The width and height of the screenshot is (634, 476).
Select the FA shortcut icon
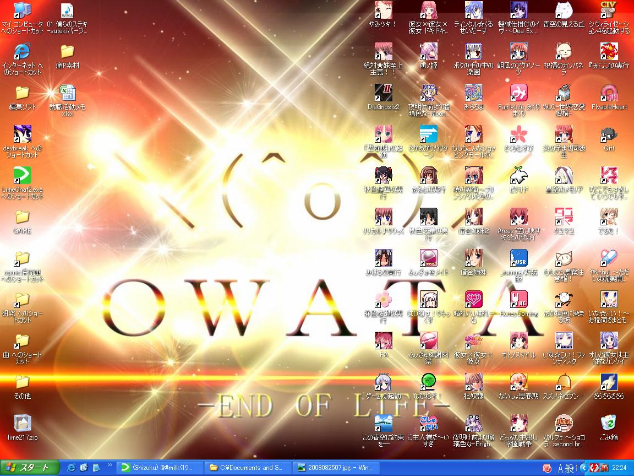[x=383, y=341]
